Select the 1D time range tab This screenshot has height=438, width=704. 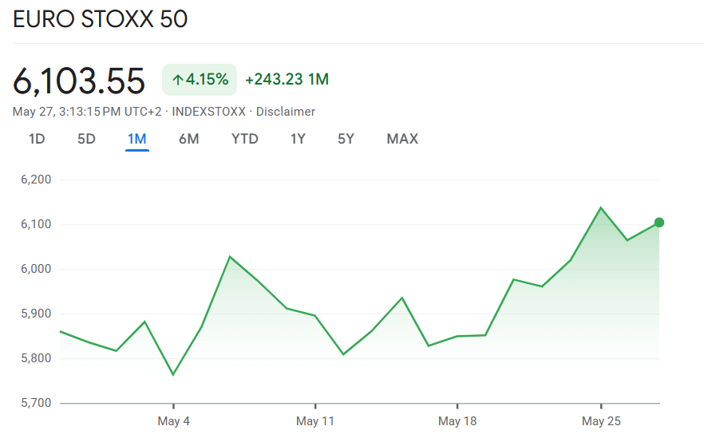(x=37, y=139)
